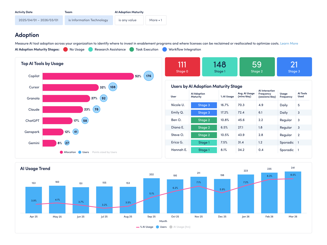The width and height of the screenshot is (327, 245).
Task: Click Ben O.'s Stage 2 badge
Action: click(x=204, y=120)
